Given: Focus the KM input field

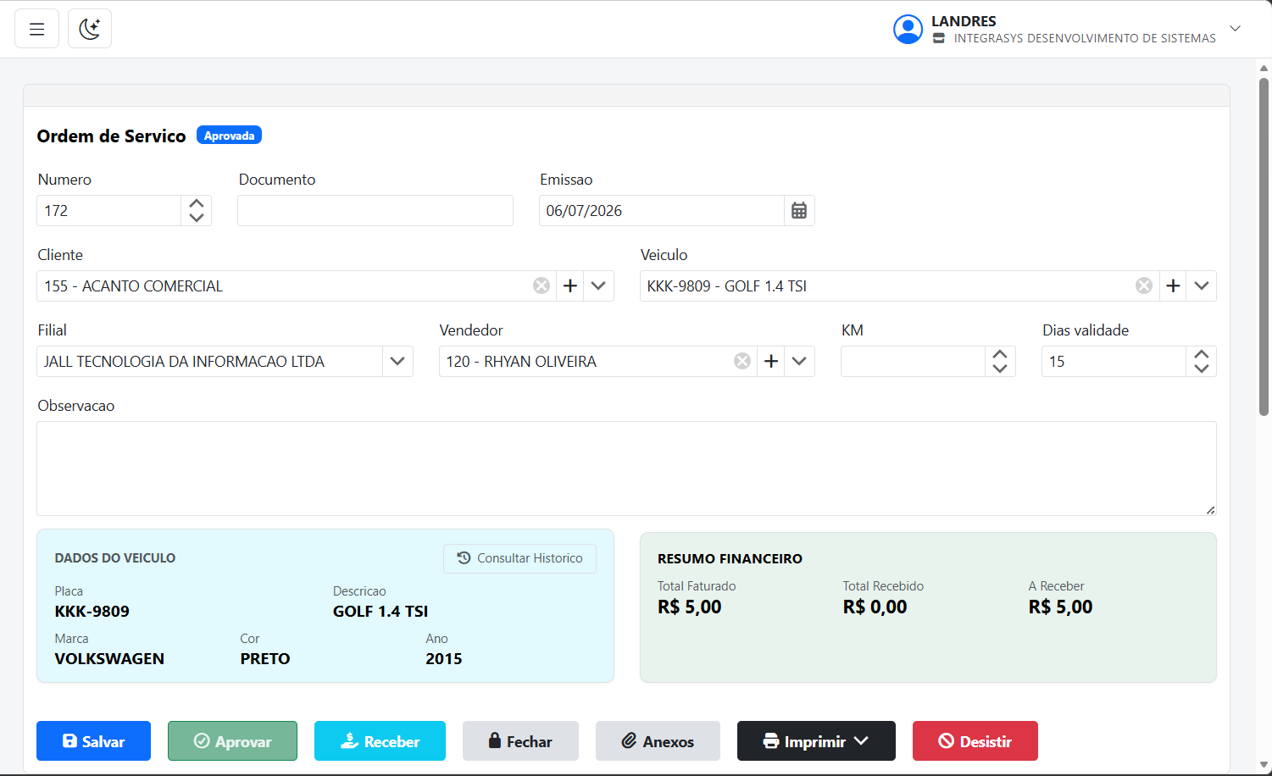Looking at the screenshot, I should point(913,362).
